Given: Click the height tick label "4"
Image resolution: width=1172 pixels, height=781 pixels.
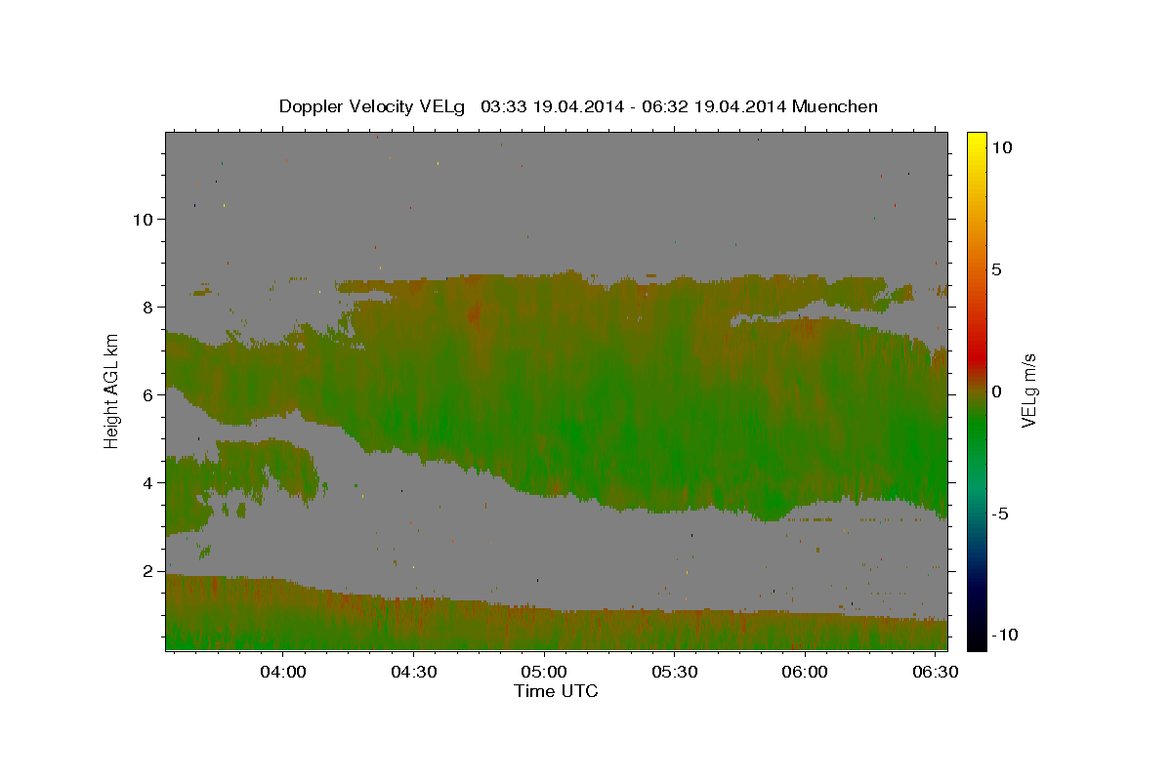Looking at the screenshot, I should point(148,482).
